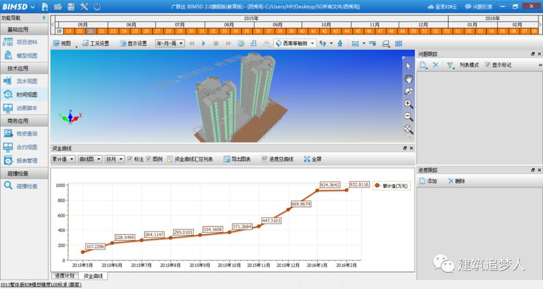The width and height of the screenshot is (543, 289).
Task: Click the walk mode person icon
Action: (340, 43)
